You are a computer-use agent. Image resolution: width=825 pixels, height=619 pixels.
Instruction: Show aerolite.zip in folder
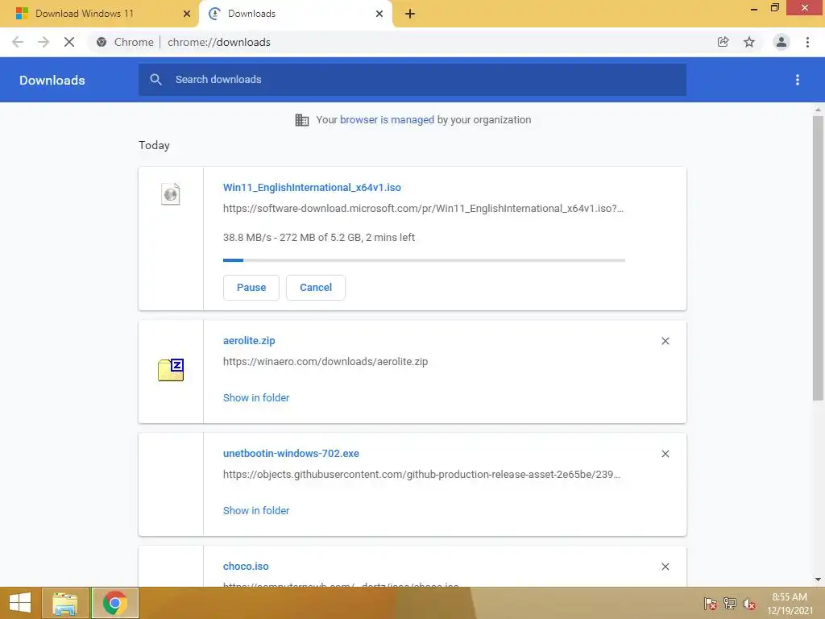(256, 398)
